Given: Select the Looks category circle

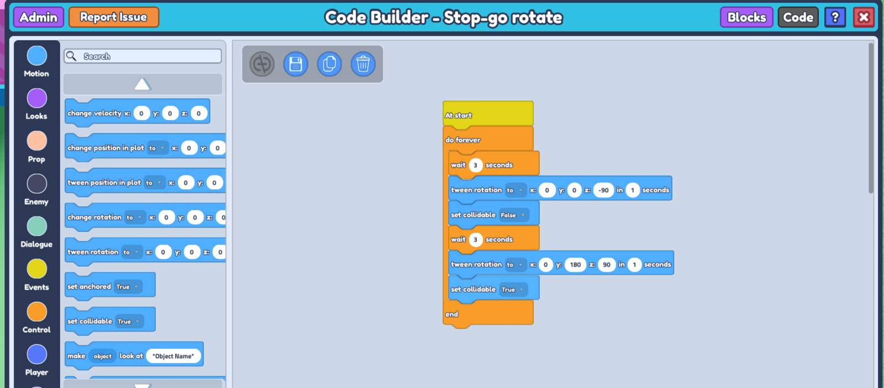Looking at the screenshot, I should click(x=37, y=98).
